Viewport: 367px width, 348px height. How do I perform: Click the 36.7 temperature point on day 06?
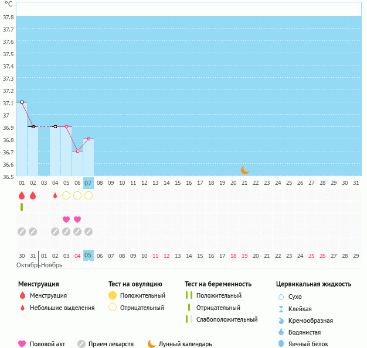[77, 151]
